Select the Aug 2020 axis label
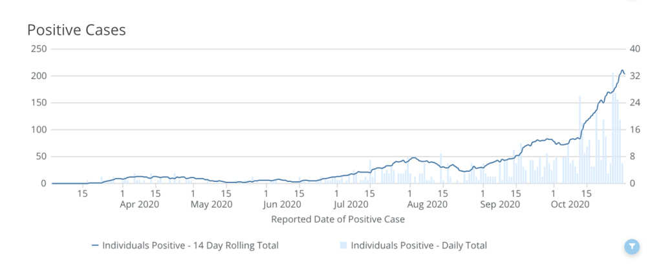Screen dimensions: 661x275 [427, 204]
